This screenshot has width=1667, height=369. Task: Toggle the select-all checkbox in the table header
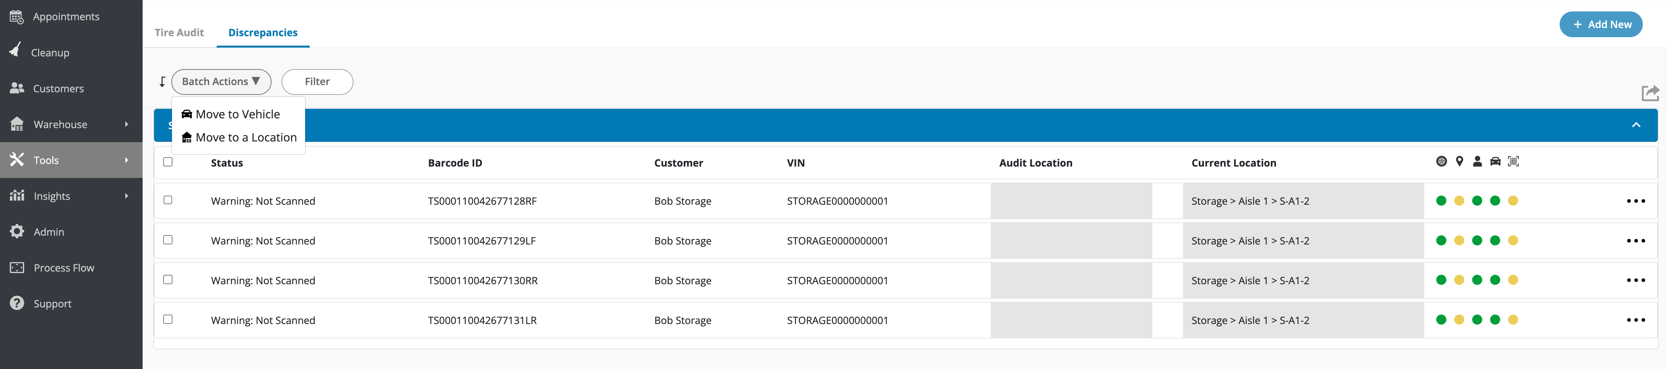point(168,162)
